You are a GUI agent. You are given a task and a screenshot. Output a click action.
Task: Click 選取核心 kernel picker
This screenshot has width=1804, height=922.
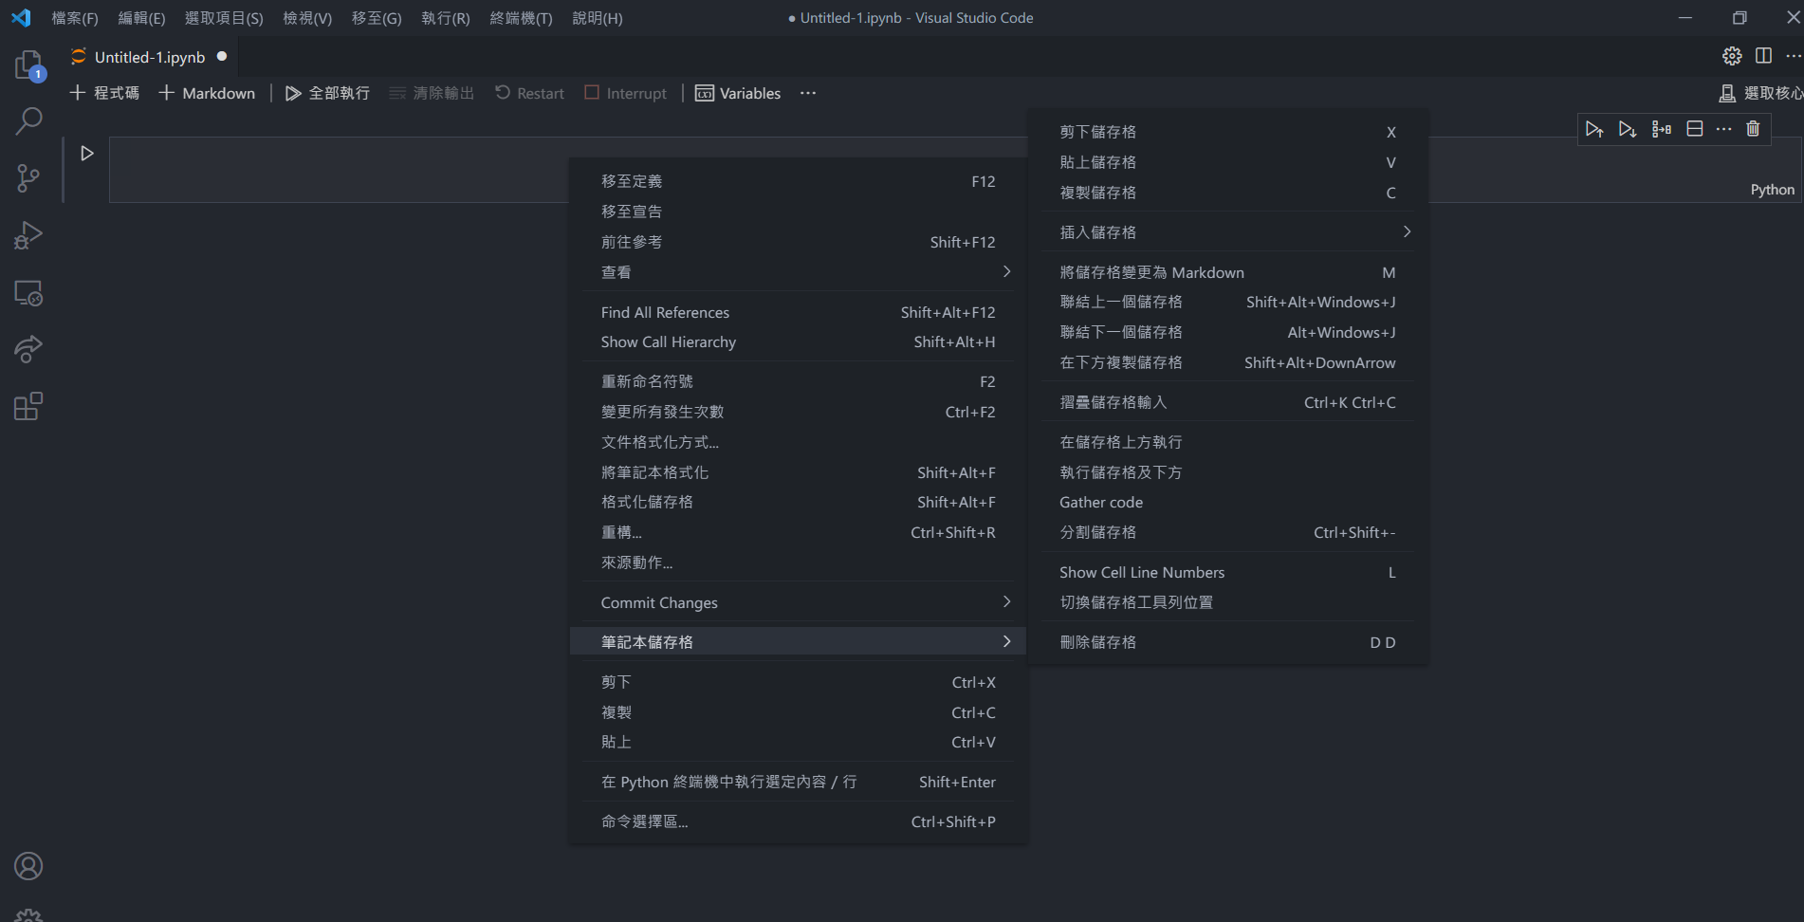pyautogui.click(x=1760, y=93)
